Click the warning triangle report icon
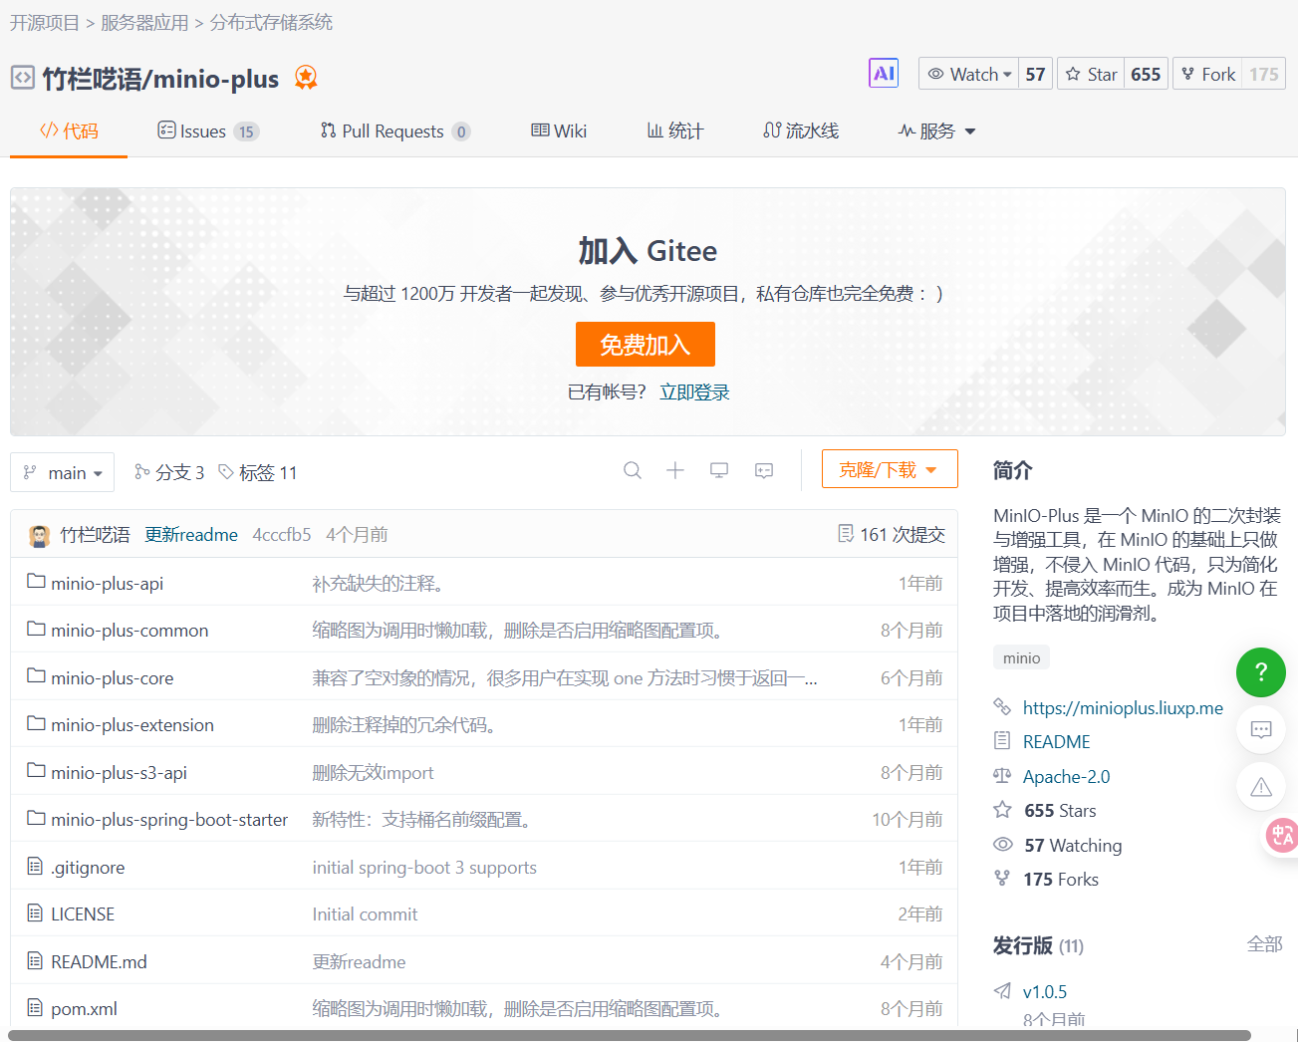The height and width of the screenshot is (1042, 1298). pyautogui.click(x=1260, y=787)
